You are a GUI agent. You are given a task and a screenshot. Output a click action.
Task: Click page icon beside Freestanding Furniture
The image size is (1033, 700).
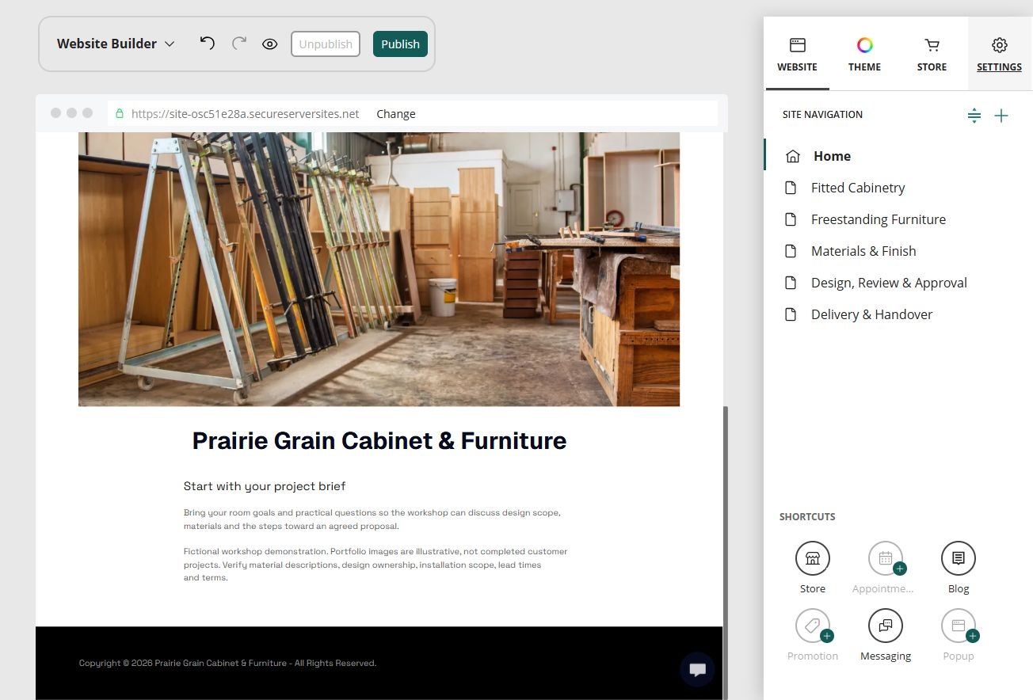coord(790,219)
